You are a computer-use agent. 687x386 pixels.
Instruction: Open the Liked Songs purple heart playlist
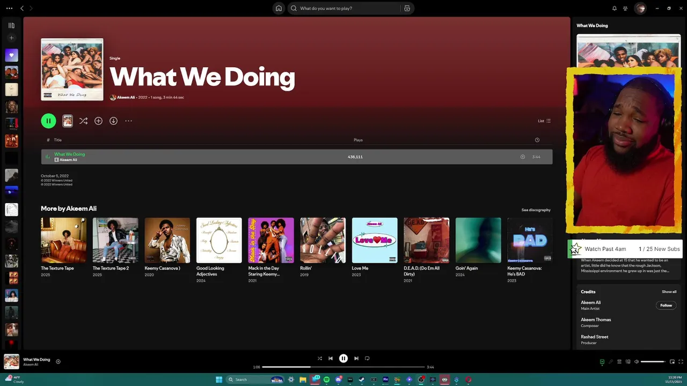coord(11,55)
